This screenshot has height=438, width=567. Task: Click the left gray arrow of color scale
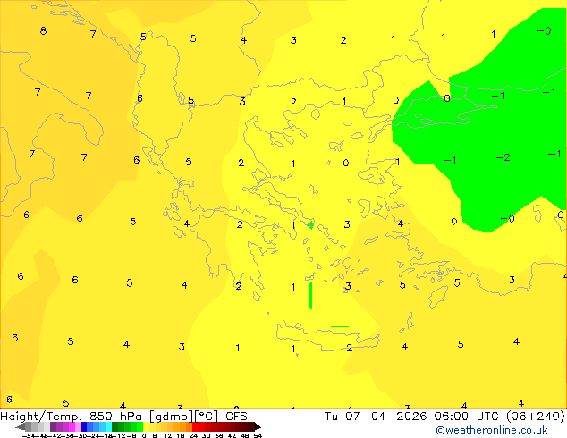[21, 426]
